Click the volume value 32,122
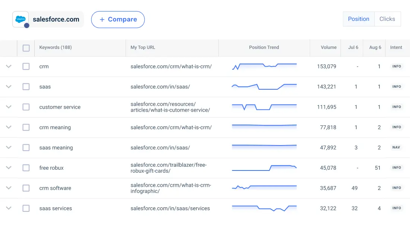410x230 pixels. click(328, 208)
